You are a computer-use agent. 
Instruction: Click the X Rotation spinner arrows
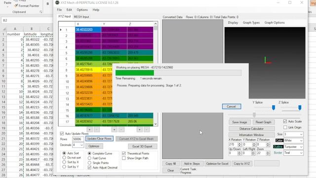(239, 144)
